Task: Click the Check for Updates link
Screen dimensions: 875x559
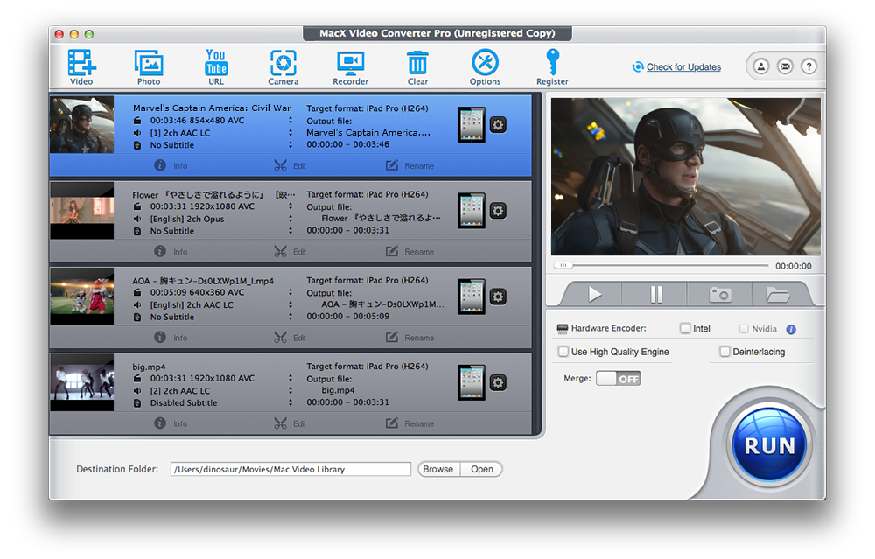Action: tap(683, 67)
